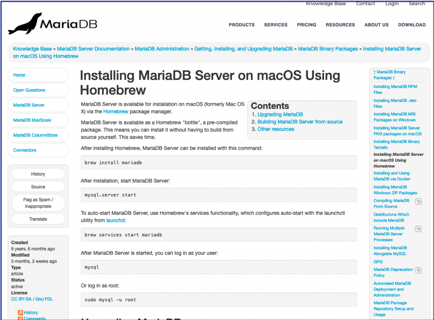Select MariaDB Server in the left sidebar

click(38, 105)
